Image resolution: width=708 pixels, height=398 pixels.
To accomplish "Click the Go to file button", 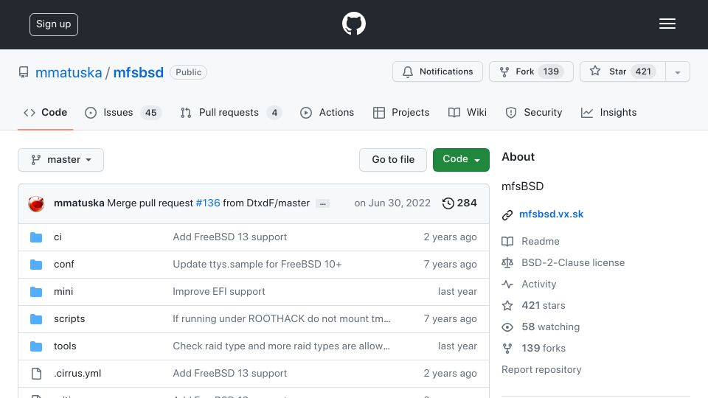I will (x=393, y=160).
